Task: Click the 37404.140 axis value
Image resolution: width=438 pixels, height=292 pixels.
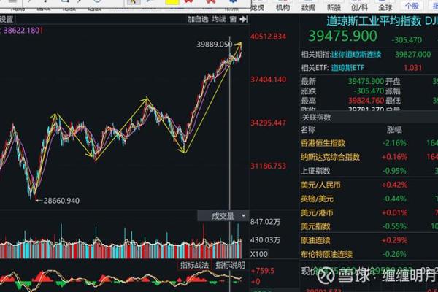Action: pyautogui.click(x=268, y=80)
